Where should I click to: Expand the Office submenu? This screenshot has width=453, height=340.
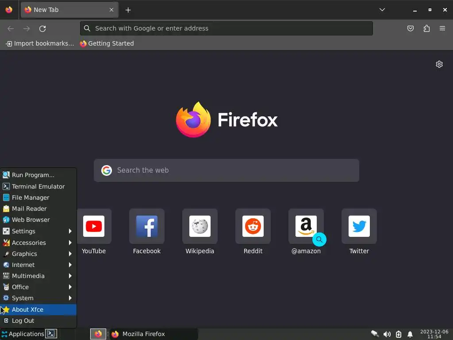(x=38, y=287)
